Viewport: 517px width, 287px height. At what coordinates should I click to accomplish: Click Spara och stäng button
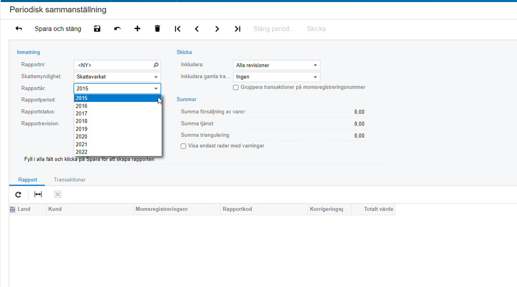tap(57, 28)
